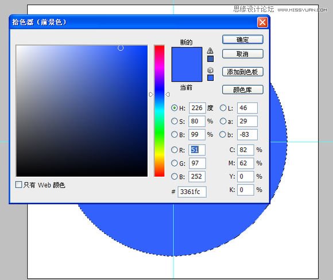Click the K field showing 0
333x280 pixels.
[246, 189]
